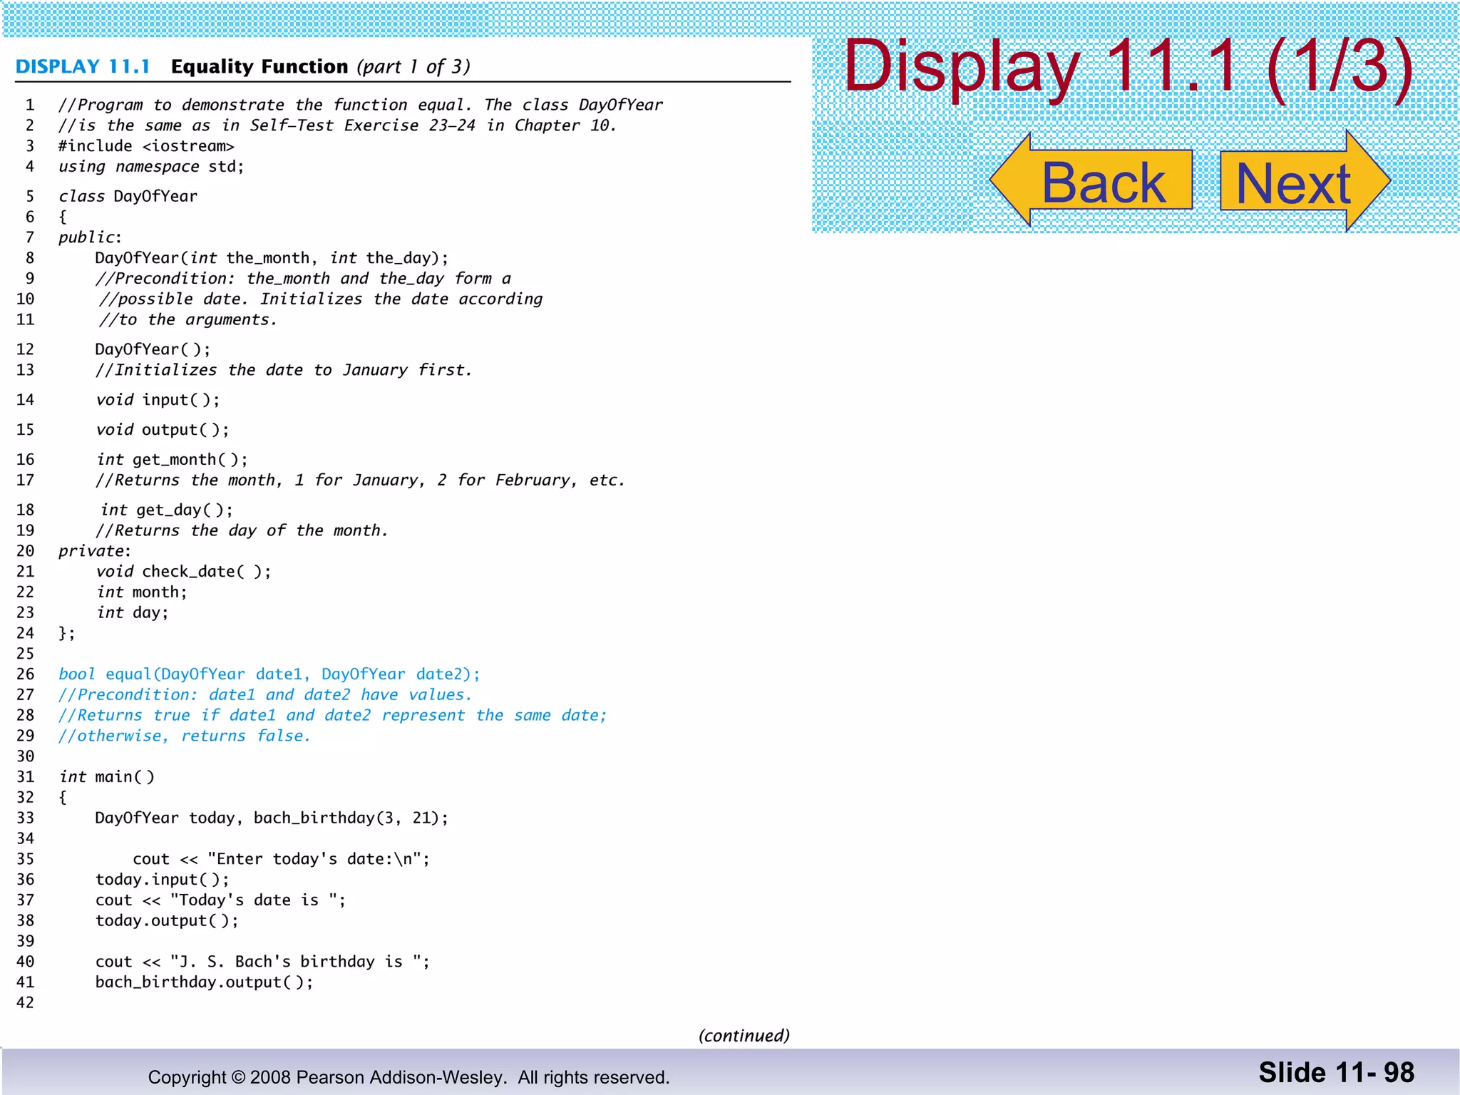Click the DayOfYear(int the_month, int the_day) constructor
The width and height of the screenshot is (1460, 1095).
(272, 258)
